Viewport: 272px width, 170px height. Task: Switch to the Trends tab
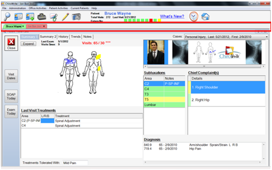coord(75,37)
